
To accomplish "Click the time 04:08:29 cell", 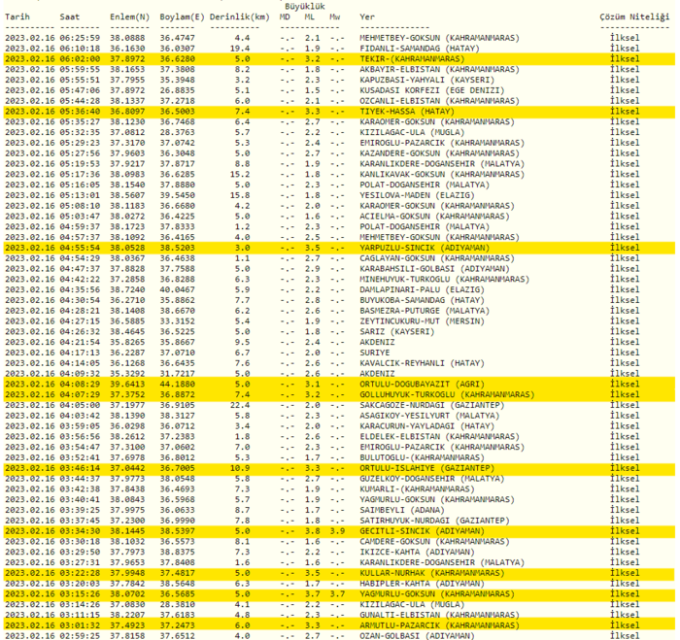I will coord(80,385).
